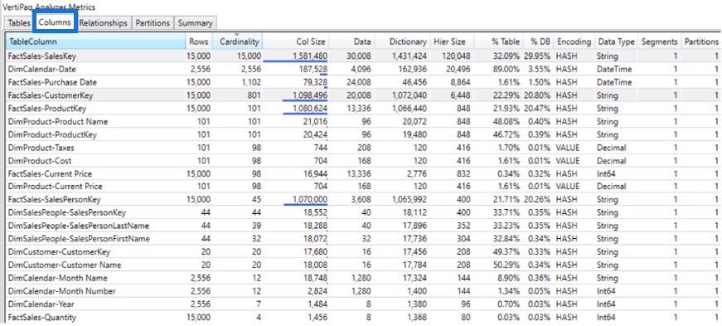The image size is (722, 326).
Task: Open the Relationships tab
Action: (x=103, y=23)
